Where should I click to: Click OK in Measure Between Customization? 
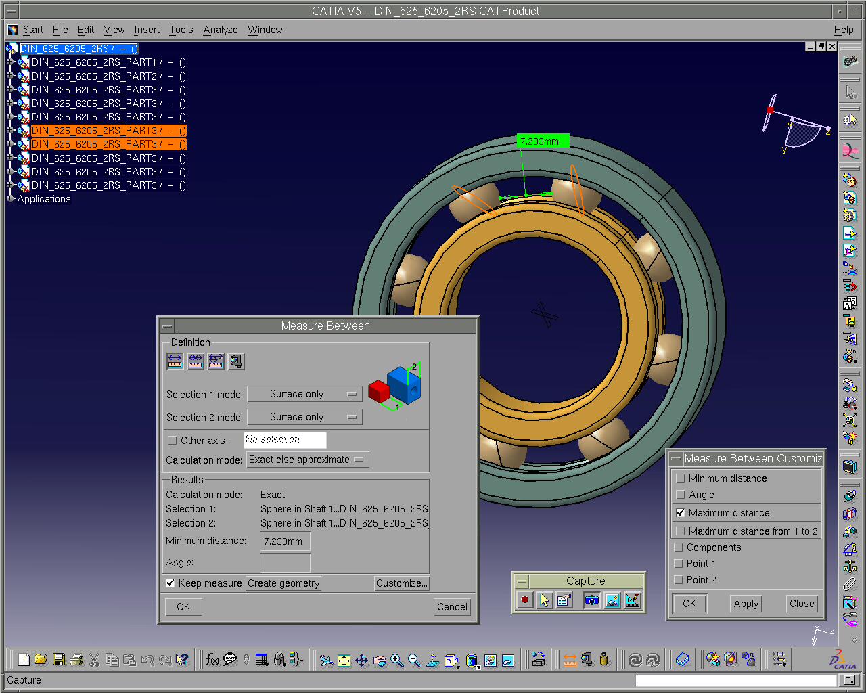click(689, 604)
